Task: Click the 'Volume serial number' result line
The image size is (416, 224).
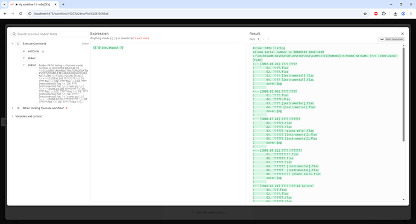Action: (x=288, y=52)
